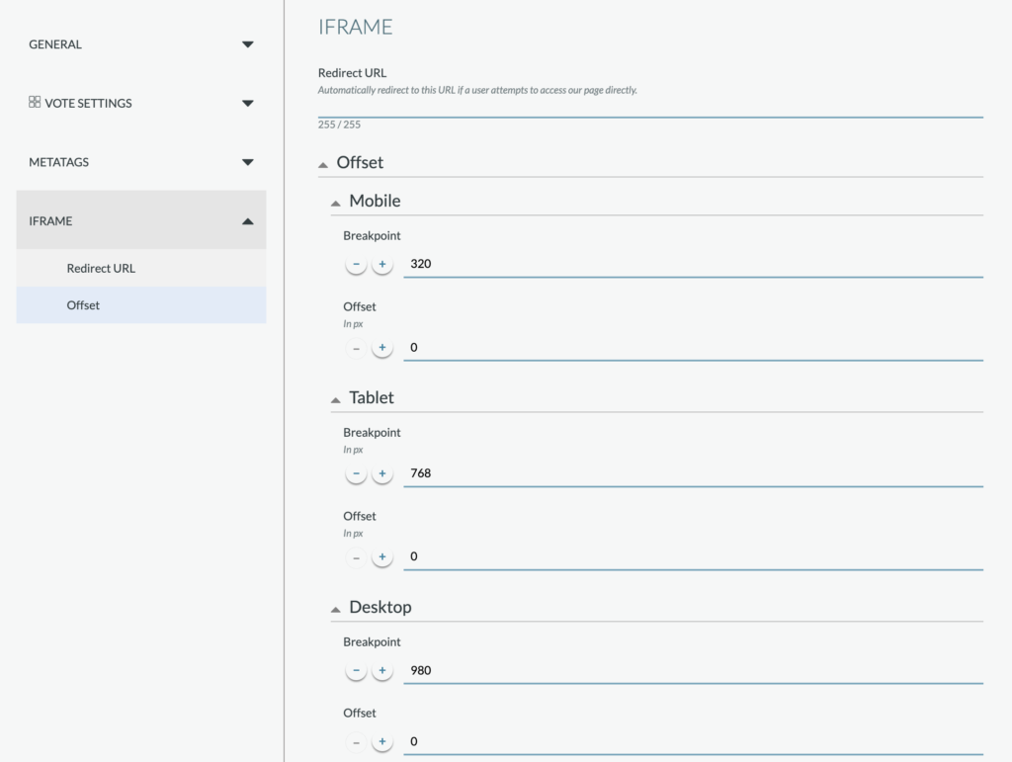
Task: Collapse the Desktop subsection
Action: tap(336, 609)
